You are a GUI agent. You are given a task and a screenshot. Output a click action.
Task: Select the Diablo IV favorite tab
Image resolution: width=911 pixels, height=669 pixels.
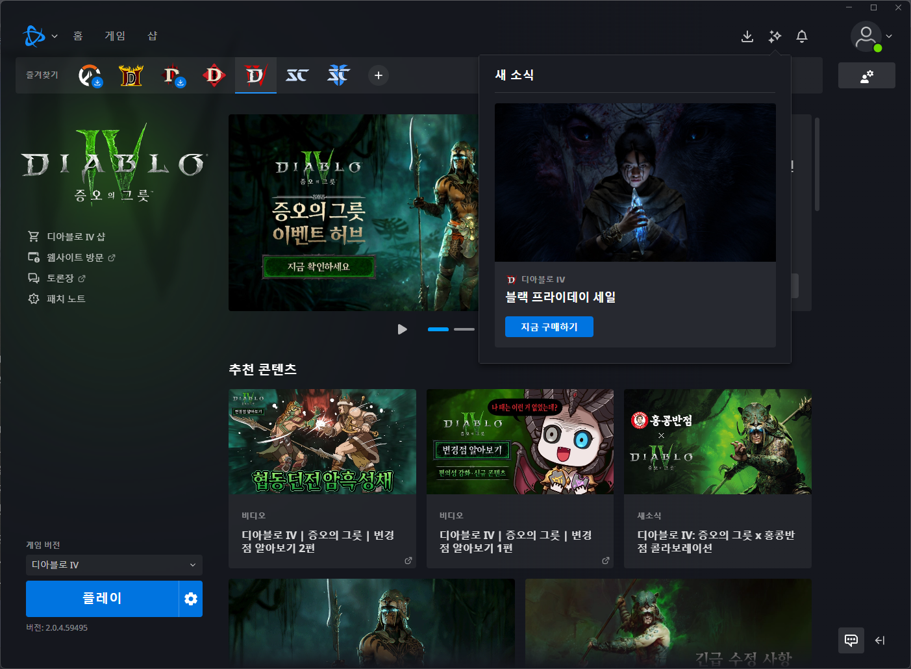(x=256, y=75)
